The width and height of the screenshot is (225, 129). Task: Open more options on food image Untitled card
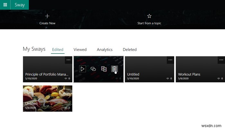click(x=68, y=89)
